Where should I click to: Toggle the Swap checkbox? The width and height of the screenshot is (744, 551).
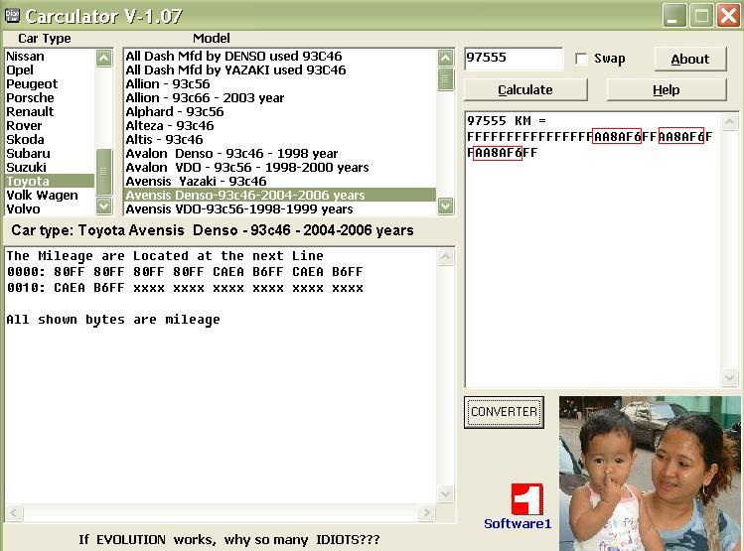click(x=581, y=59)
